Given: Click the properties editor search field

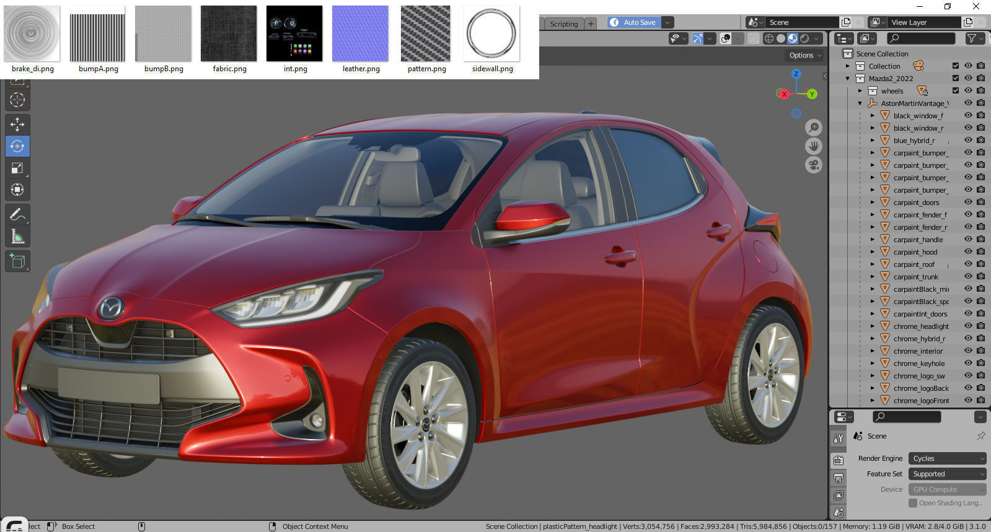Looking at the screenshot, I should [x=907, y=417].
